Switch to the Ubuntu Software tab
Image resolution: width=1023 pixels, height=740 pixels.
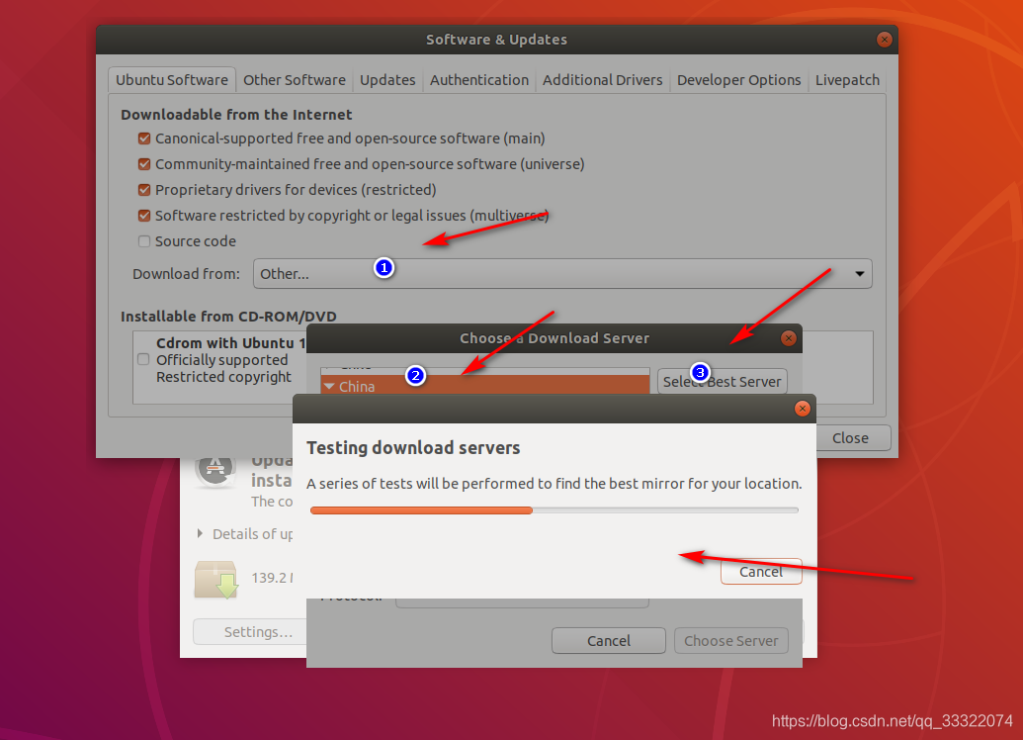click(x=172, y=80)
